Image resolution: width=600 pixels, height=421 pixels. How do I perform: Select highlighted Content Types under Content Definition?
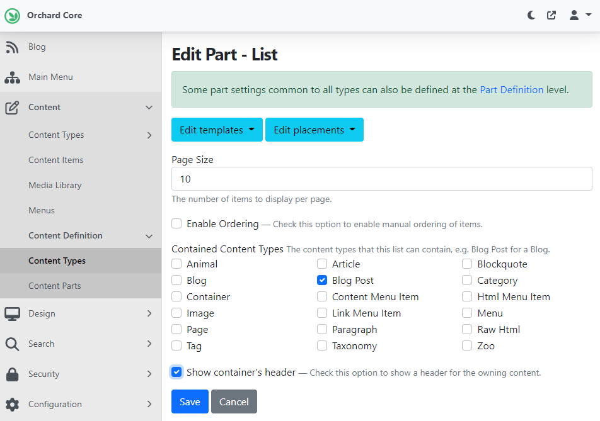[x=81, y=261]
